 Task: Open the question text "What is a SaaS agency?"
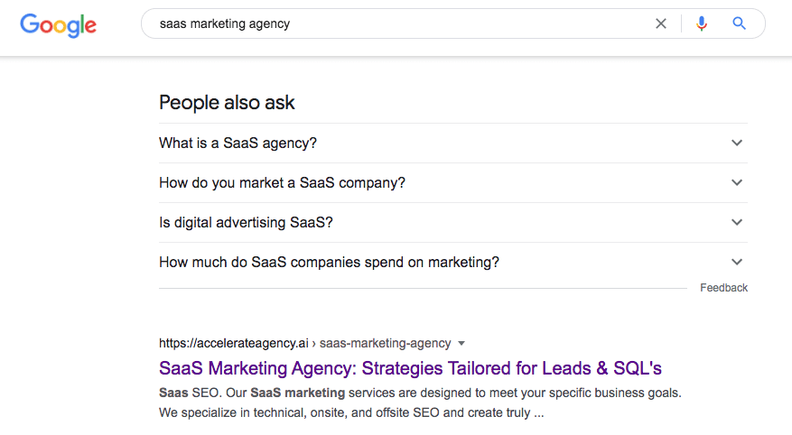coord(238,143)
